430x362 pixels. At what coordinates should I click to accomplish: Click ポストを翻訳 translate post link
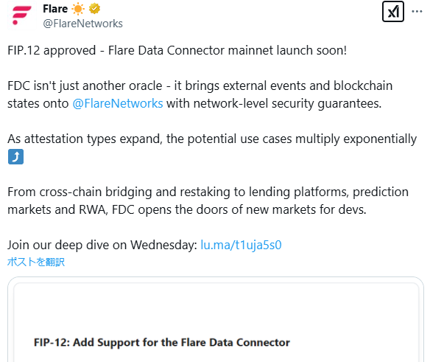click(36, 262)
